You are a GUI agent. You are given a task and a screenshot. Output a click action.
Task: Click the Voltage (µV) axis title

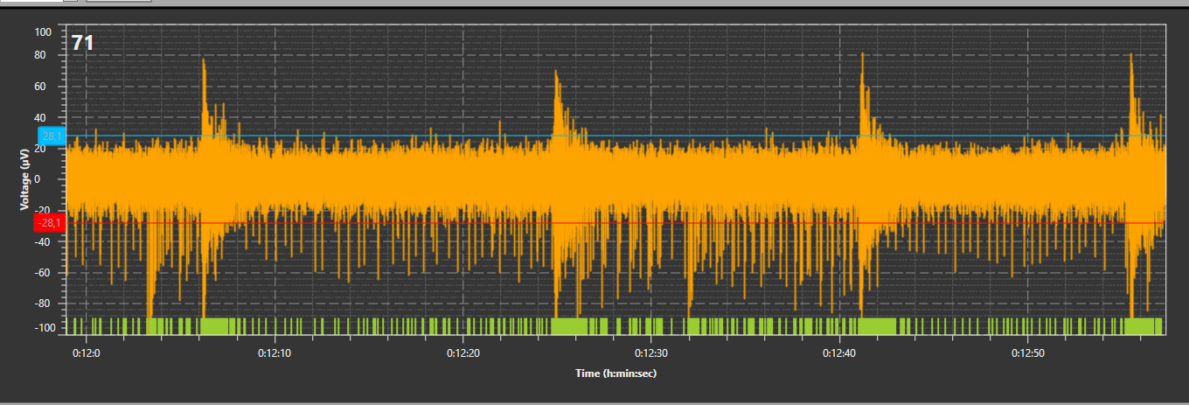[x=25, y=179]
